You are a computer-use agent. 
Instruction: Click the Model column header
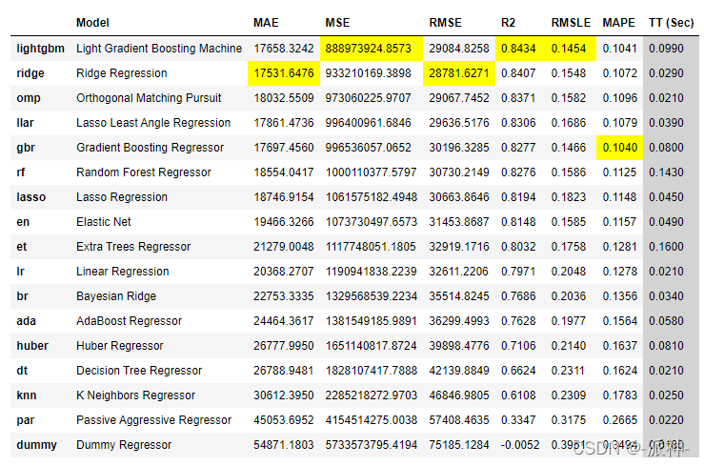(x=92, y=22)
